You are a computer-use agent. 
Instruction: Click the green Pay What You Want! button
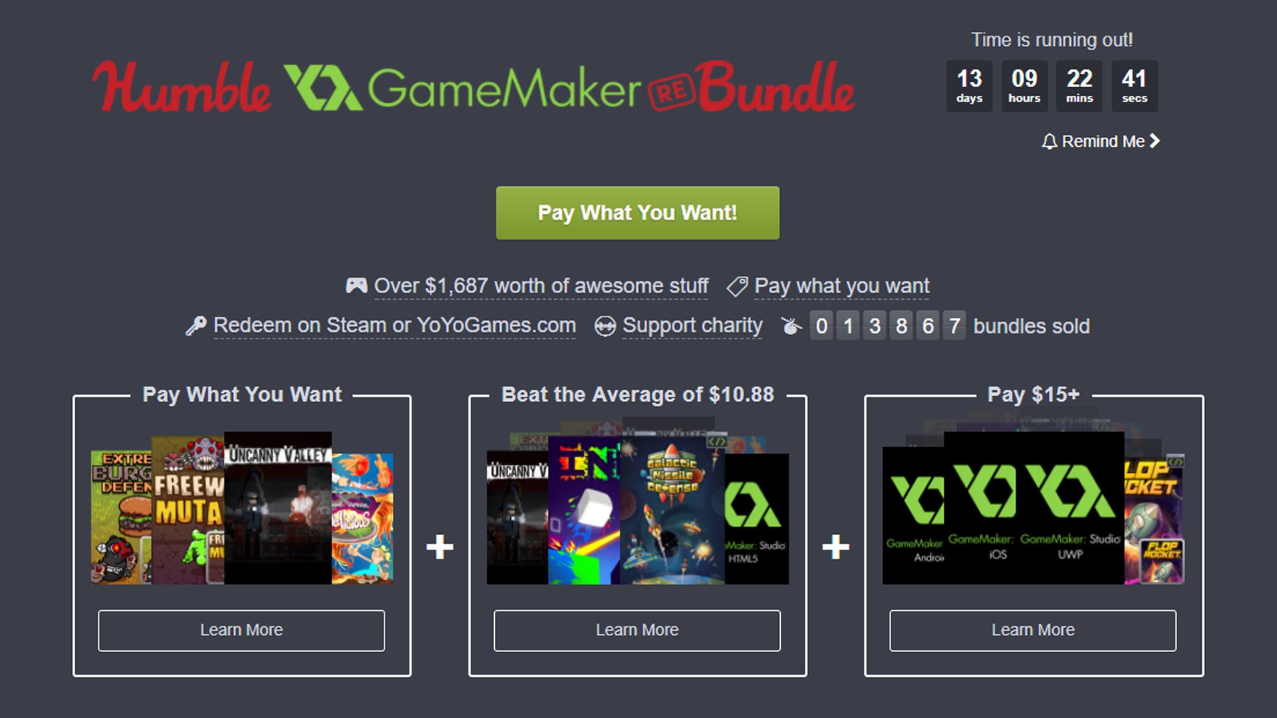tap(637, 213)
